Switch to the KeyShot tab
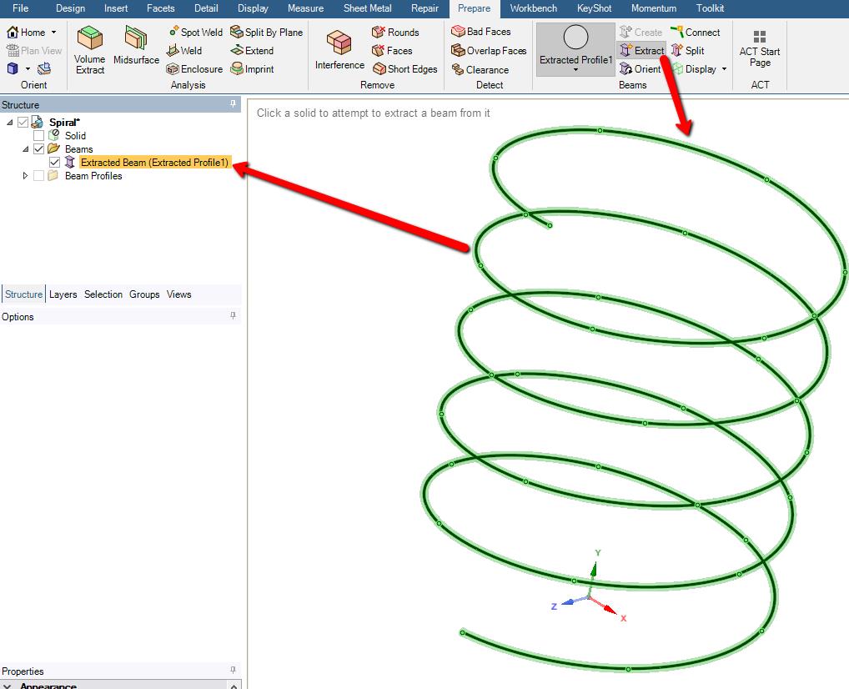Screen dimensions: 849x689 tap(594, 8)
